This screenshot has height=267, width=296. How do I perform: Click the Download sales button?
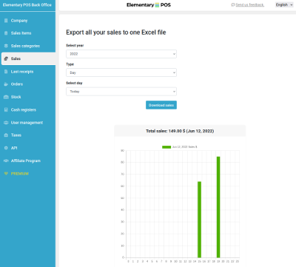click(161, 105)
